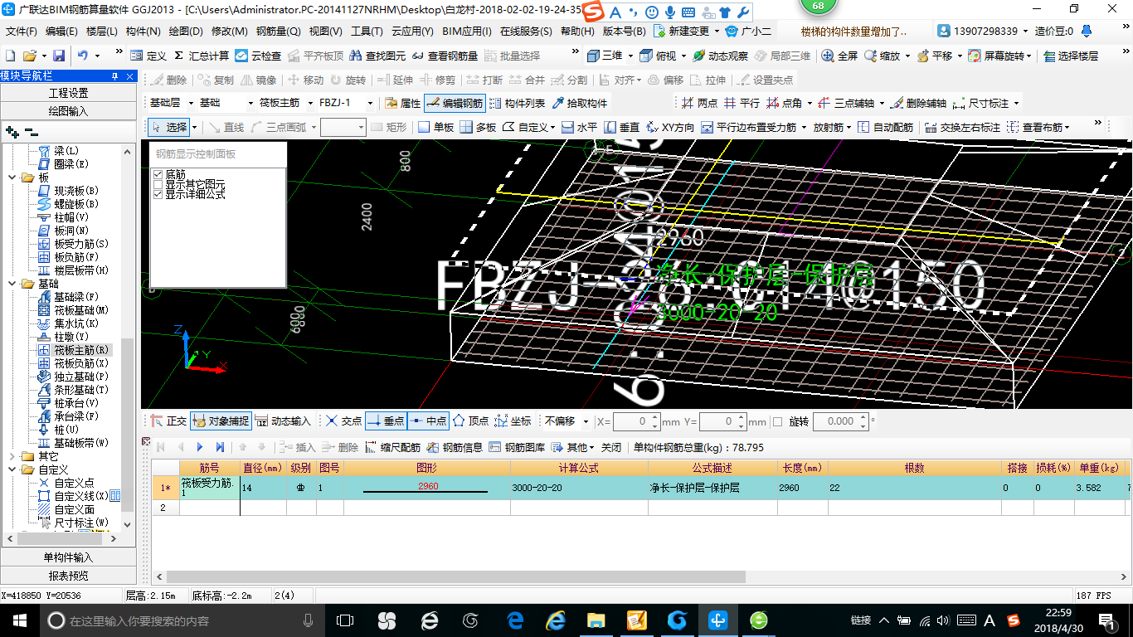Select 水平 horizontal placement tool
1133x637 pixels.
pos(580,127)
